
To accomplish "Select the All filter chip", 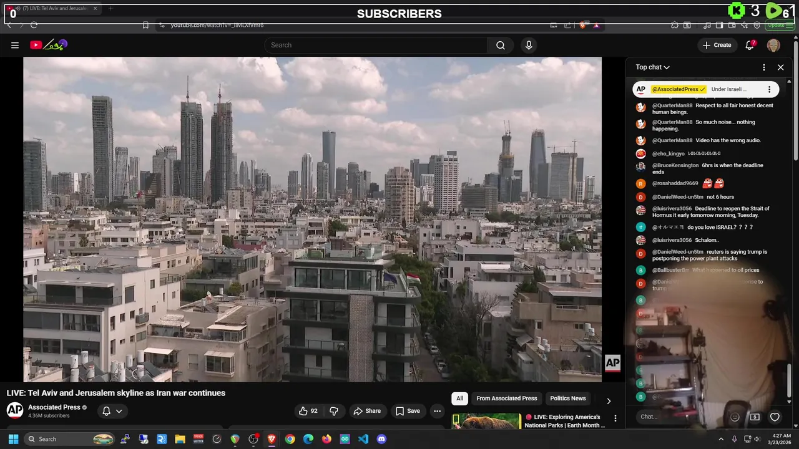I will pos(459,398).
